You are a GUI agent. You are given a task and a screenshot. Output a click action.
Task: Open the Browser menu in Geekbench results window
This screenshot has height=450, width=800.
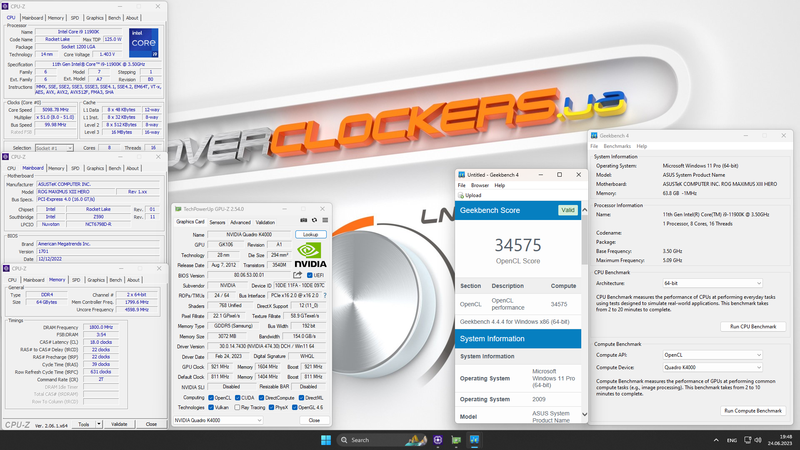coord(480,185)
